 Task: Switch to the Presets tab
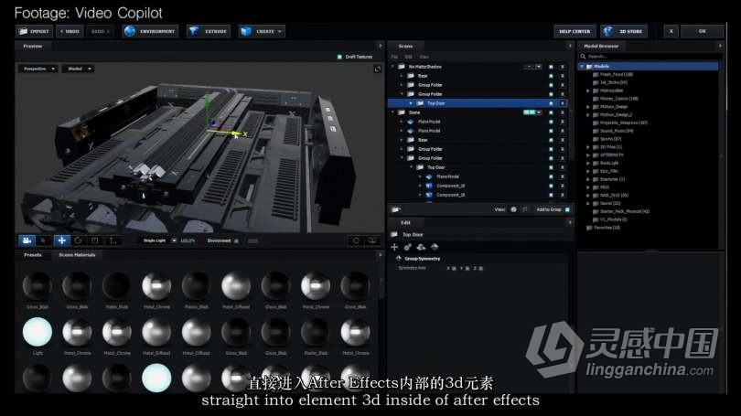(x=33, y=255)
